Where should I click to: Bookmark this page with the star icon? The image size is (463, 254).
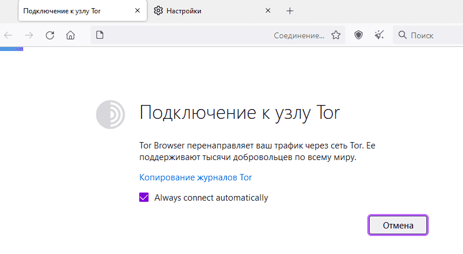(336, 35)
